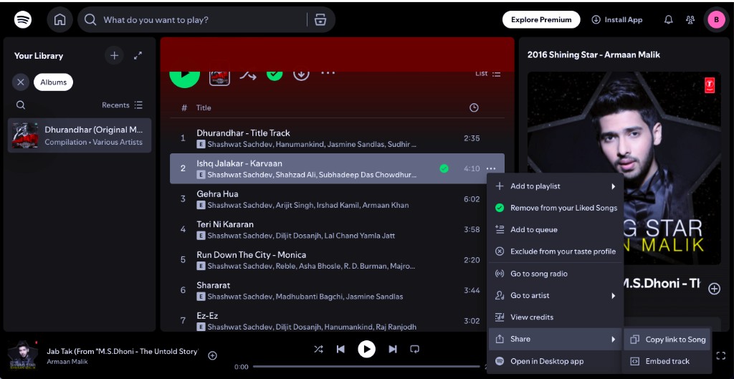The width and height of the screenshot is (734, 379).
Task: Open album more options three dots
Action: pyautogui.click(x=328, y=73)
